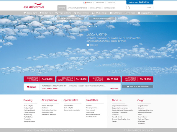The height and width of the screenshot is (132, 177).
Task: Select Book a flight in the grey bar
Action: pyautogui.click(x=30, y=13)
